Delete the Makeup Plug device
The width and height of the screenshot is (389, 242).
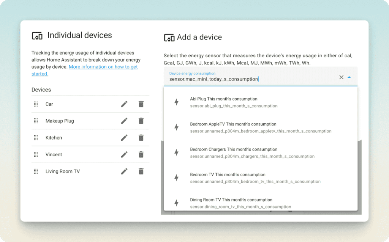click(141, 121)
